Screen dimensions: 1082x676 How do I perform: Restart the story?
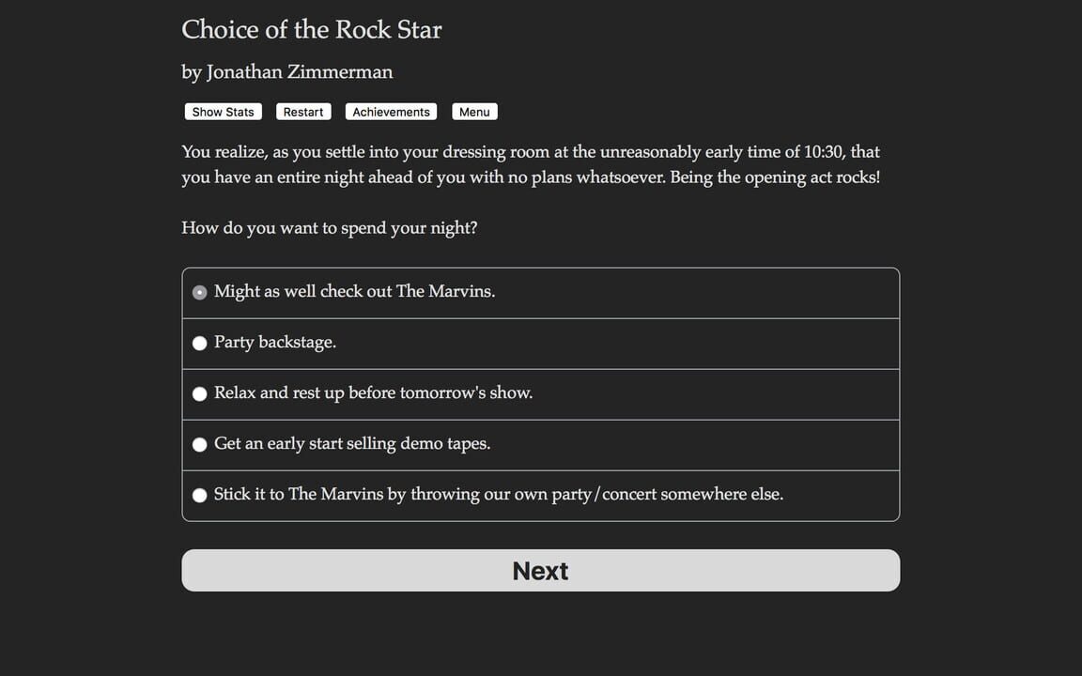coord(302,111)
